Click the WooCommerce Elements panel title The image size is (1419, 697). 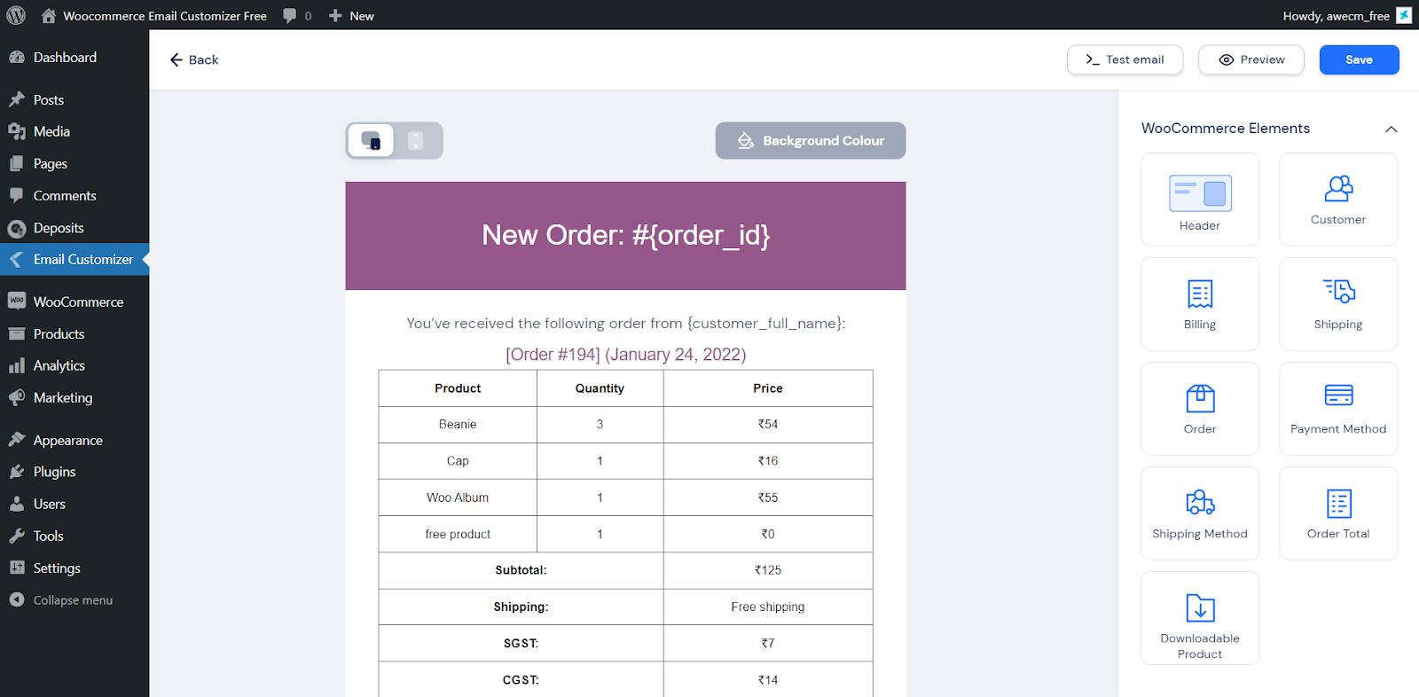[x=1226, y=129]
